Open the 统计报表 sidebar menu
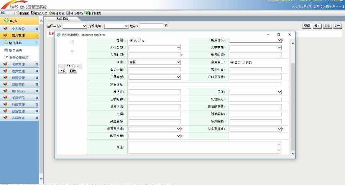The image size is (345, 185). tap(20, 91)
